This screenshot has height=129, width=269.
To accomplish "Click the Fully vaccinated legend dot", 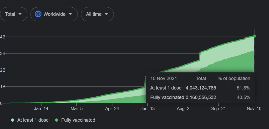I will click(x=57, y=120).
